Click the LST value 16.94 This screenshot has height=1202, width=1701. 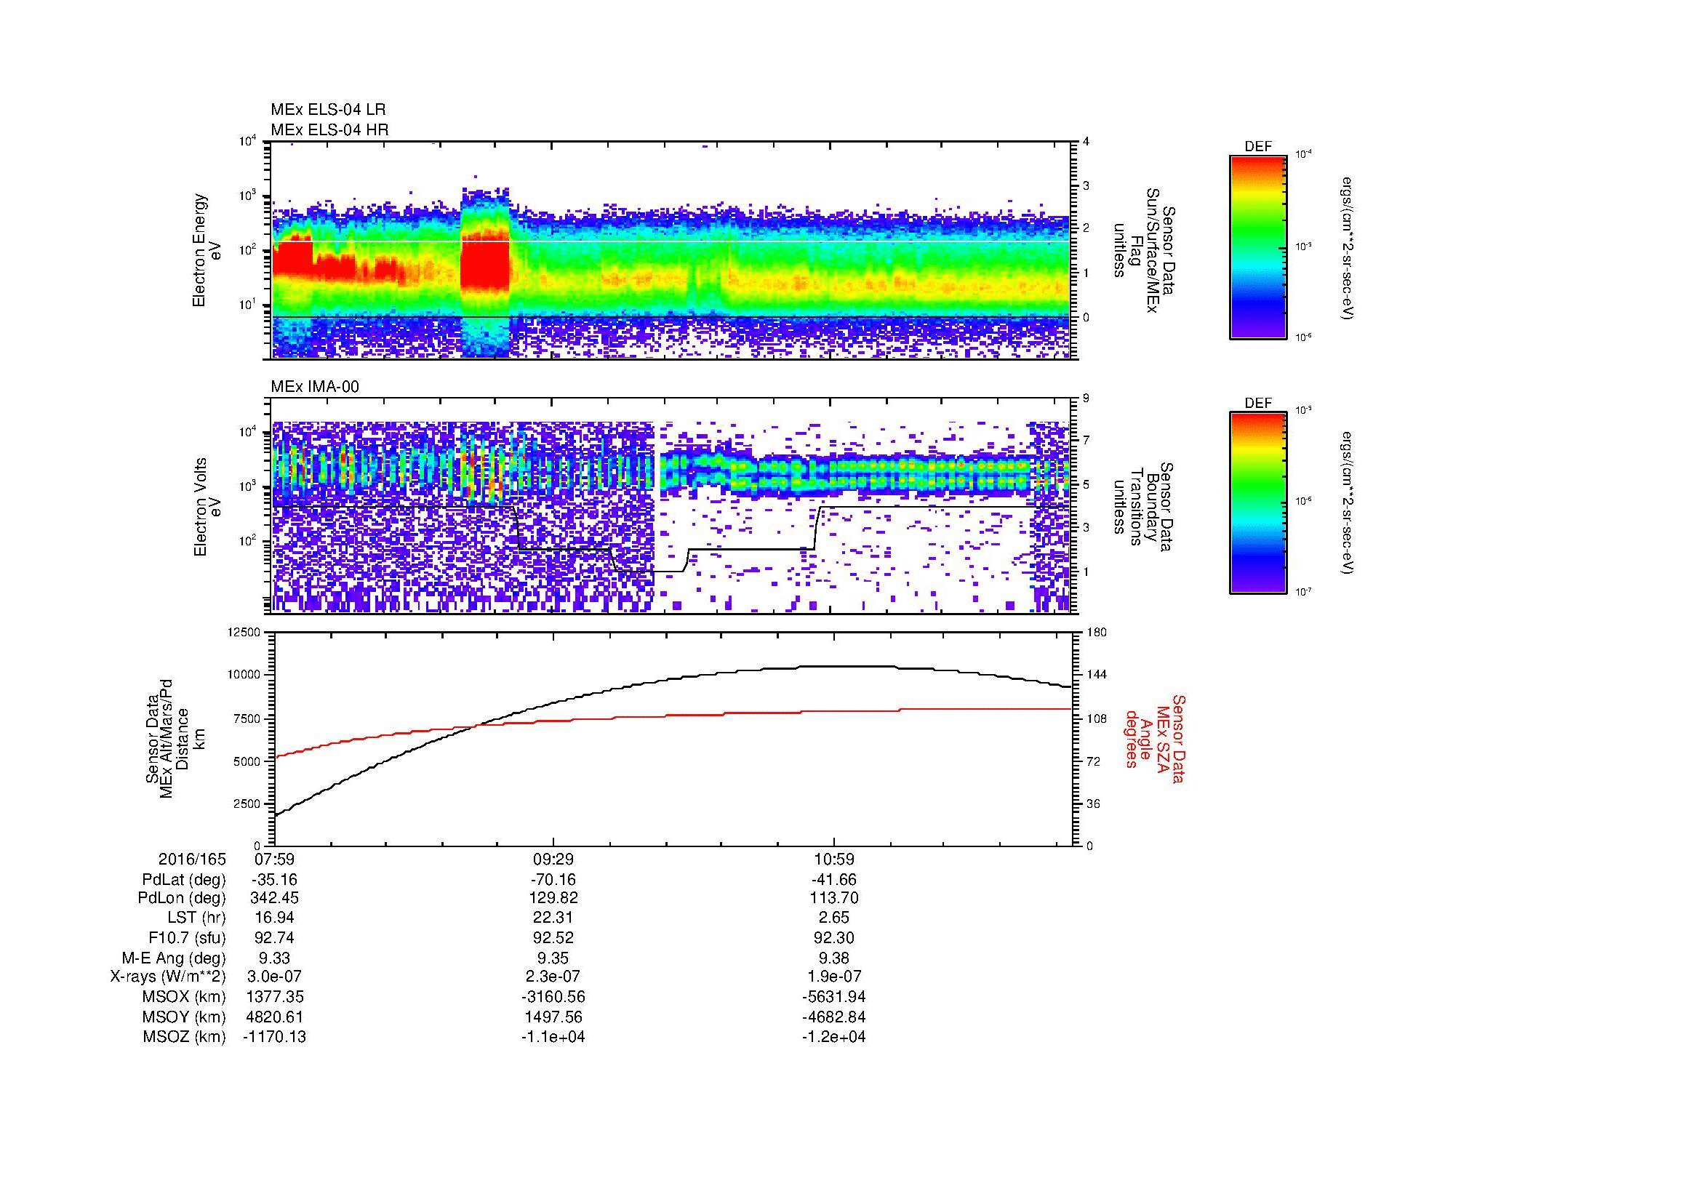click(x=274, y=918)
